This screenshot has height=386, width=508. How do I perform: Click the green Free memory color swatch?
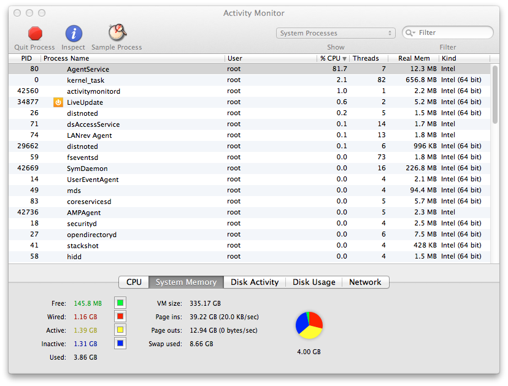(x=120, y=303)
